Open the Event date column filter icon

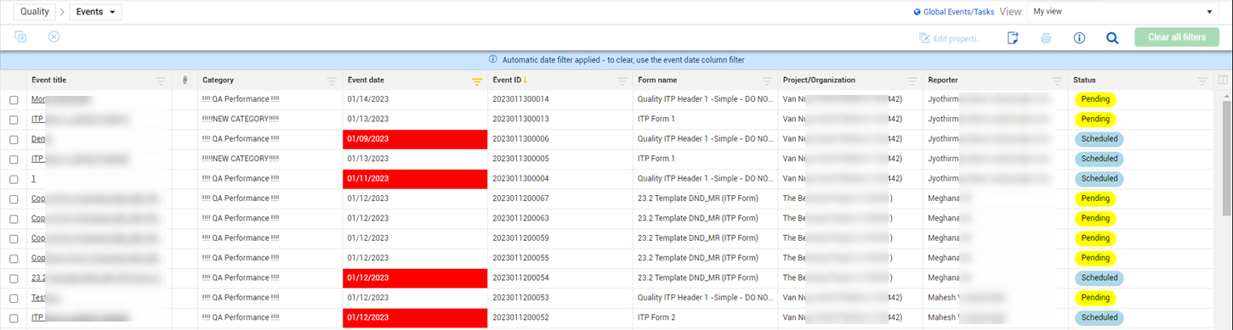477,81
